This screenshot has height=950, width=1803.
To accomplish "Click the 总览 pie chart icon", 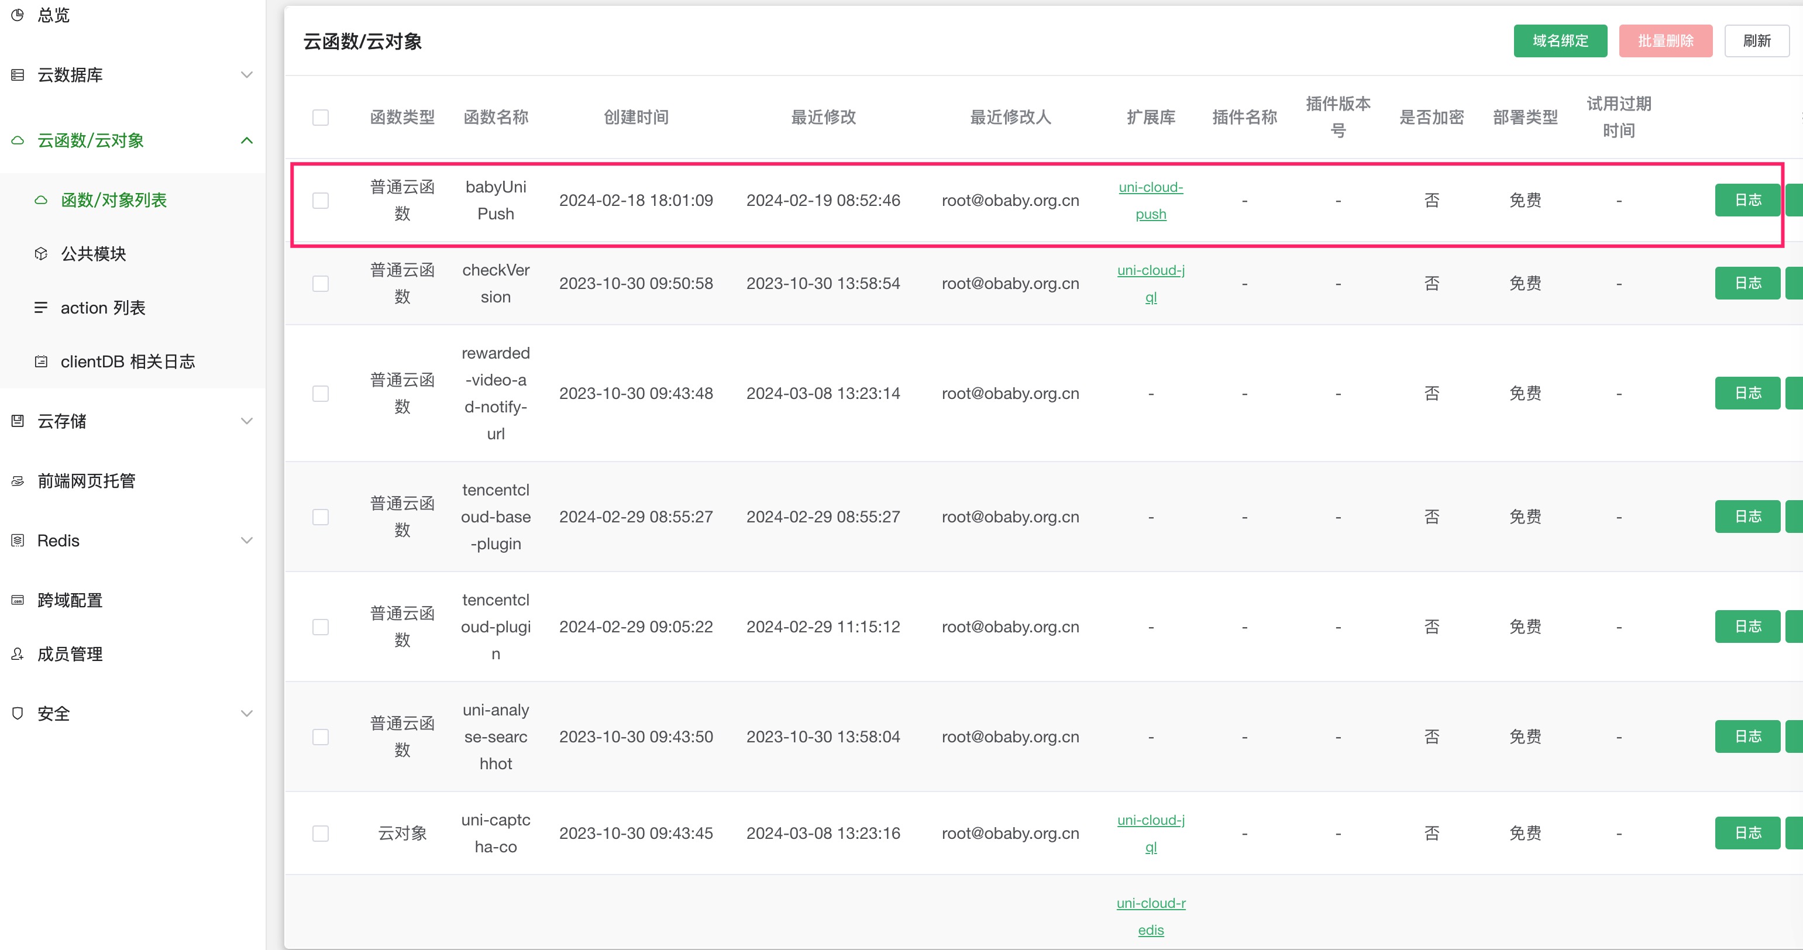I will click(18, 15).
